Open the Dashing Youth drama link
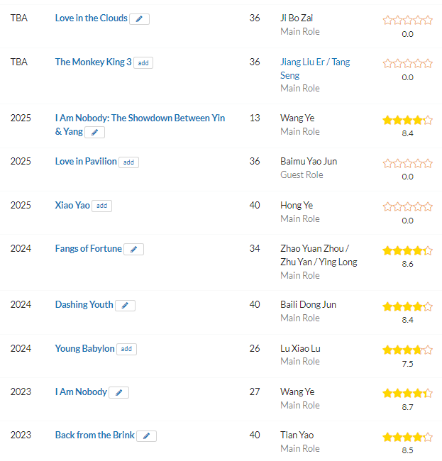 pyautogui.click(x=84, y=304)
